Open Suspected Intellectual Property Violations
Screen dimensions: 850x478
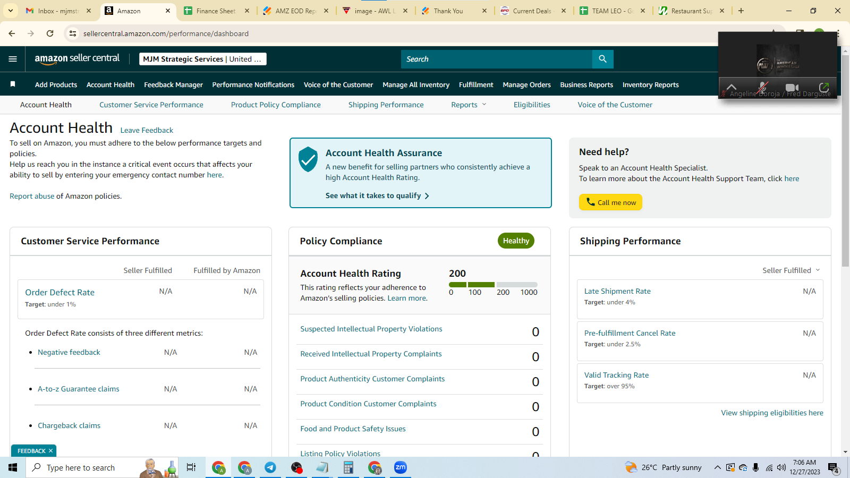click(x=371, y=329)
